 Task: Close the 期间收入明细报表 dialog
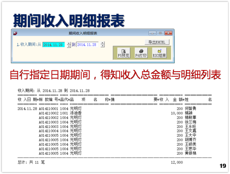[168, 33]
